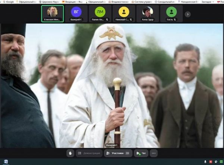Select the Епископ participant video thumbnail

point(52,14)
